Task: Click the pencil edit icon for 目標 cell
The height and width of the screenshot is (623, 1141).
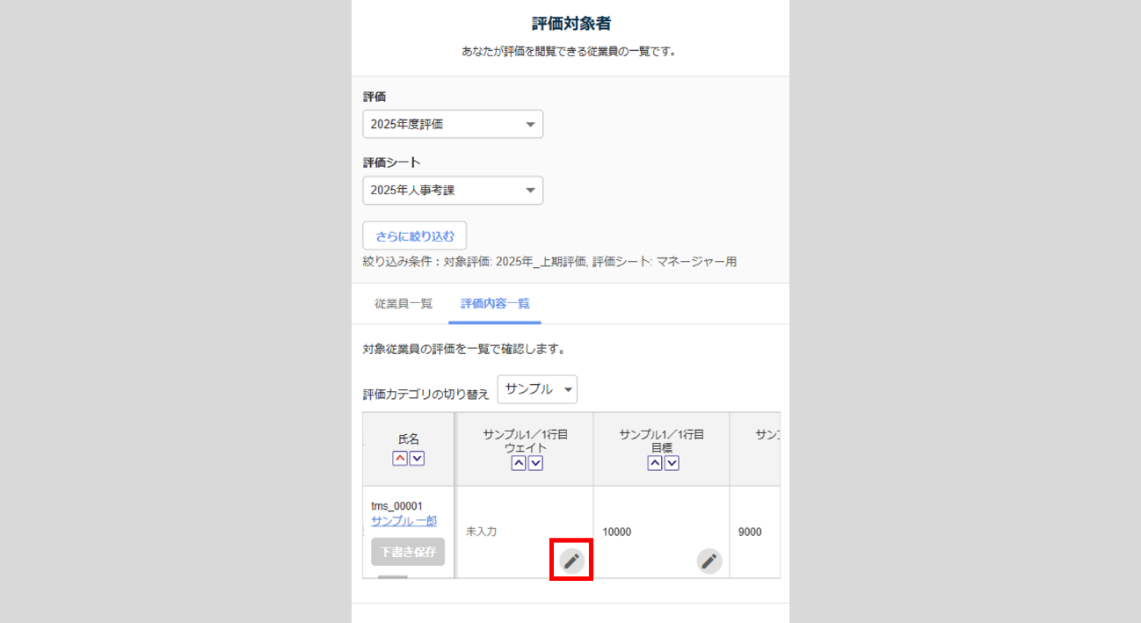Action: point(709,561)
